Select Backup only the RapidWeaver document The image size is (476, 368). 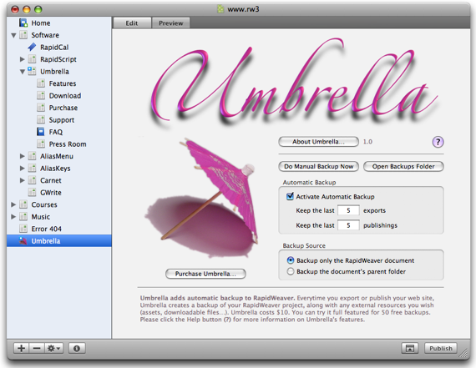pos(291,260)
